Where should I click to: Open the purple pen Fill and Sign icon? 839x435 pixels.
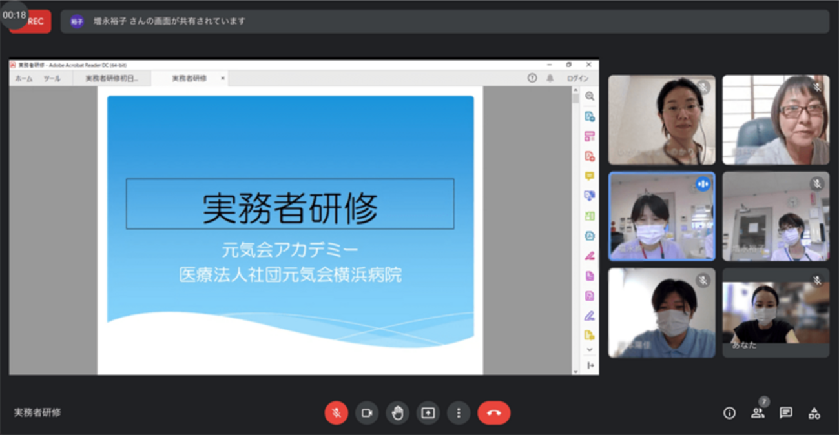click(x=590, y=316)
